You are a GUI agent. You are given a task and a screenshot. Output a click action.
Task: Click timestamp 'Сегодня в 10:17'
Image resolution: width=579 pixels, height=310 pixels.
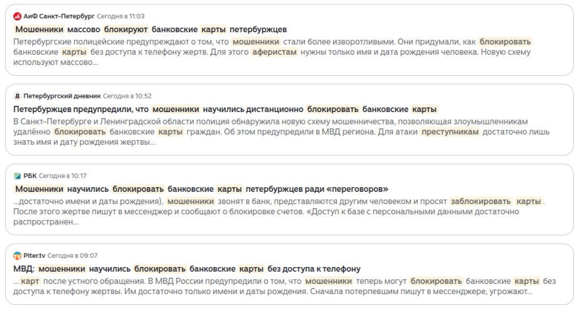(62, 176)
